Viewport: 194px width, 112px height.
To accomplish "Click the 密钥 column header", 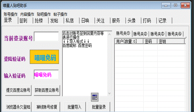I will pos(171,41).
